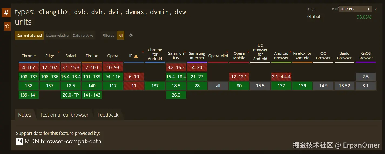The height and width of the screenshot is (154, 385).
Task: Select the 'Current aligned' view toggle
Action: coord(29,35)
